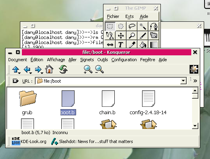Show hidden location toolbar items chevron
210x159 pixels.
click(x=195, y=81)
